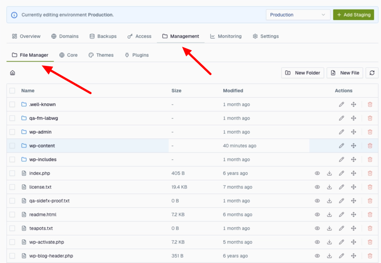Toggle the select-all checkbox in header
Image resolution: width=381 pixels, height=263 pixels.
[x=12, y=91]
